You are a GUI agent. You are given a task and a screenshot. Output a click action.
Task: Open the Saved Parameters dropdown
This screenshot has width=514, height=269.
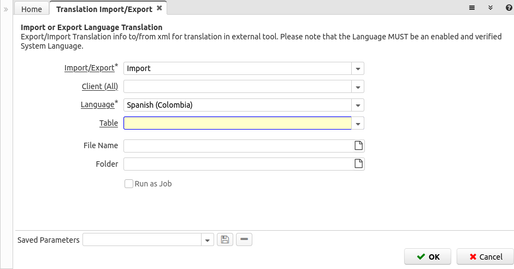pyautogui.click(x=208, y=240)
